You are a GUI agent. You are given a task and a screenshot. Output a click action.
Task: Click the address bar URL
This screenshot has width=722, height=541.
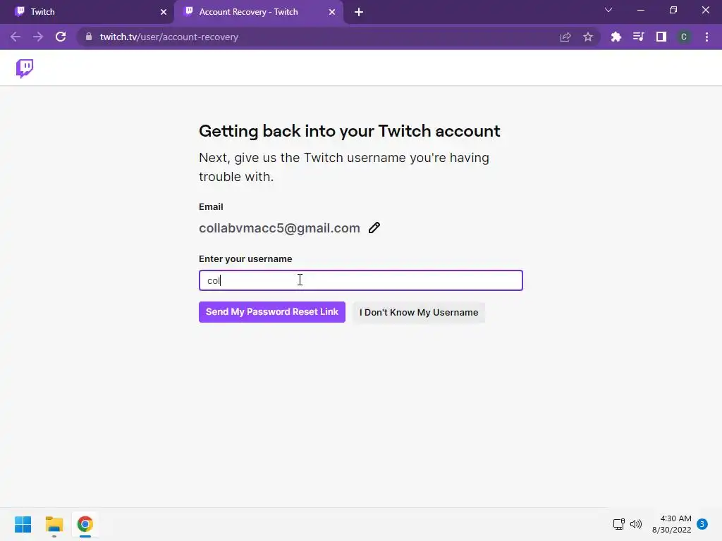tap(169, 37)
